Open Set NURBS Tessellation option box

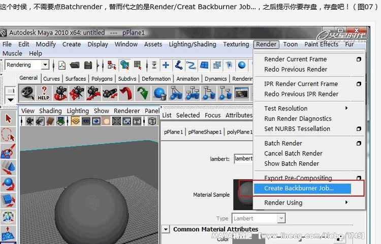tap(359, 129)
